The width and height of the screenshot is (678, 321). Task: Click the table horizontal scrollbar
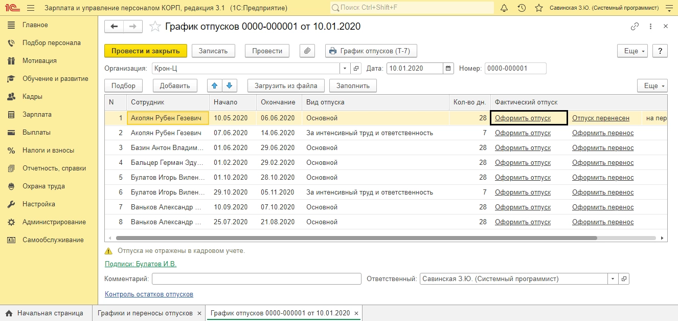tap(356, 238)
